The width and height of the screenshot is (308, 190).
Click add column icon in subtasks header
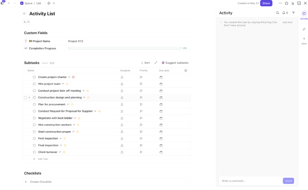pos(186,71)
